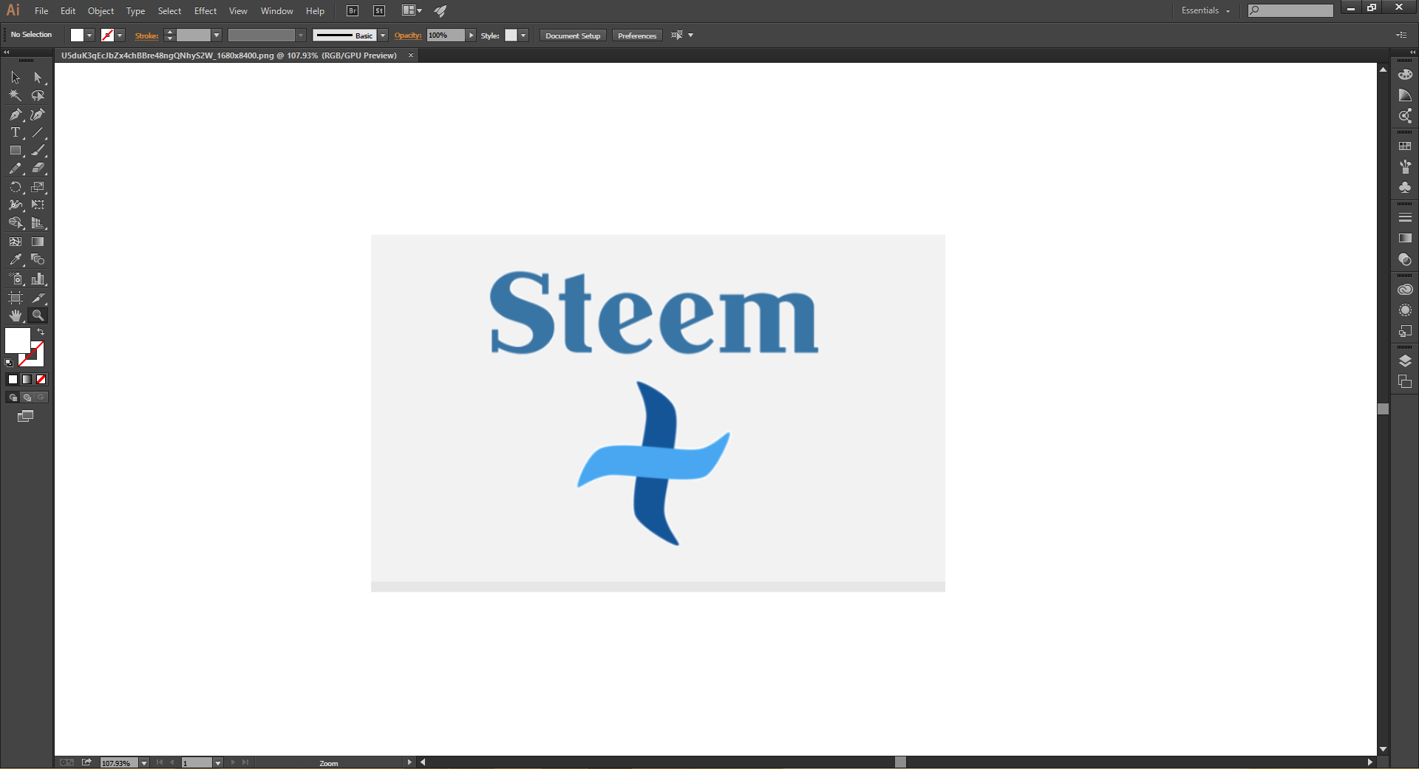
Task: Activate the Warp tool
Action: click(16, 205)
